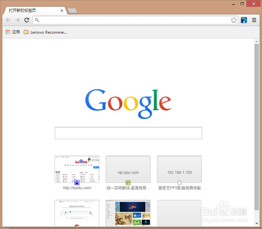The width and height of the screenshot is (262, 229).
Task: Reload the current page
Action: (x=27, y=20)
